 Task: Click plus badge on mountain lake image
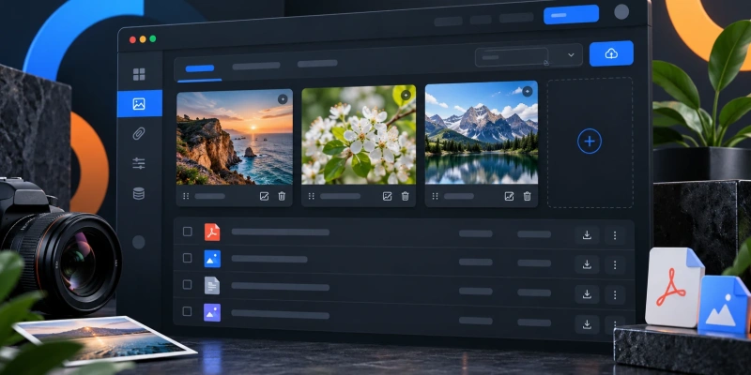528,91
